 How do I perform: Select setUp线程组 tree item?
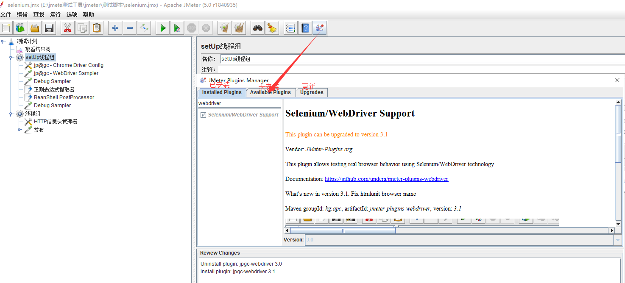pyautogui.click(x=40, y=57)
